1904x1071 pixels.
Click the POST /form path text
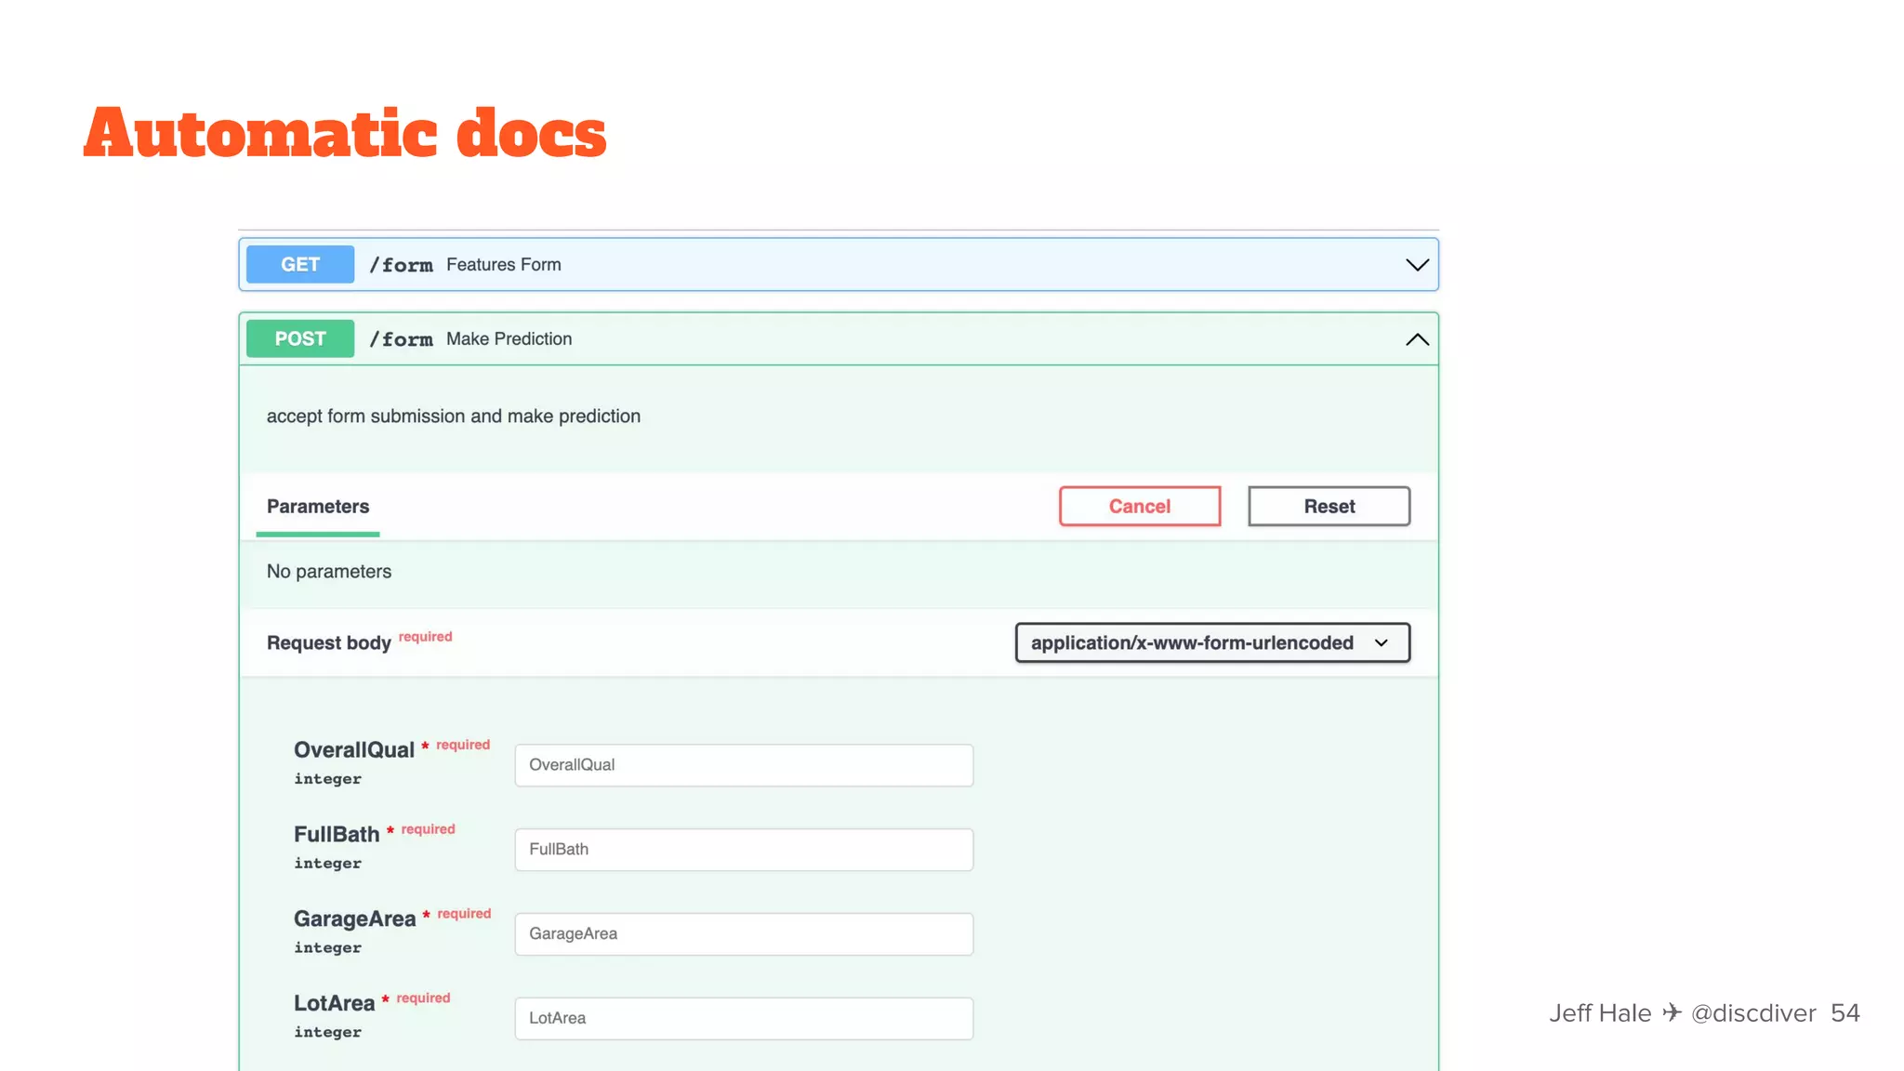coord(401,339)
